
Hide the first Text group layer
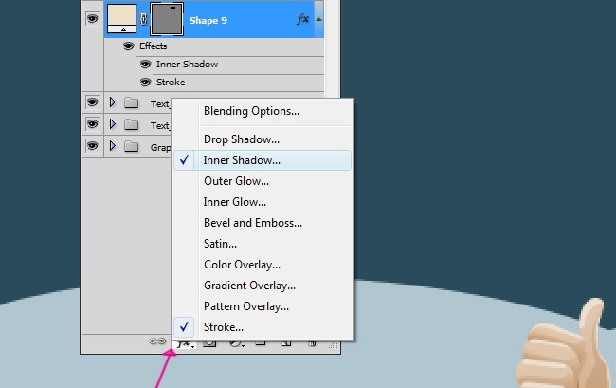(92, 102)
